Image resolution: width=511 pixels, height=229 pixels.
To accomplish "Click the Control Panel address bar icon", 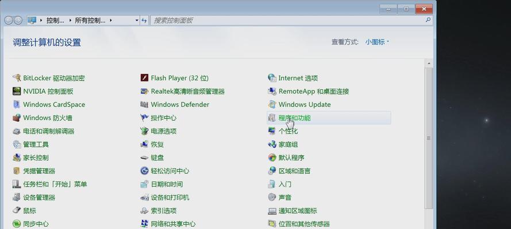I will coord(32,21).
